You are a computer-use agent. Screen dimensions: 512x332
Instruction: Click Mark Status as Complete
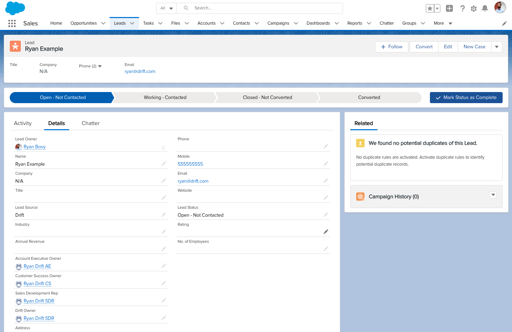466,98
